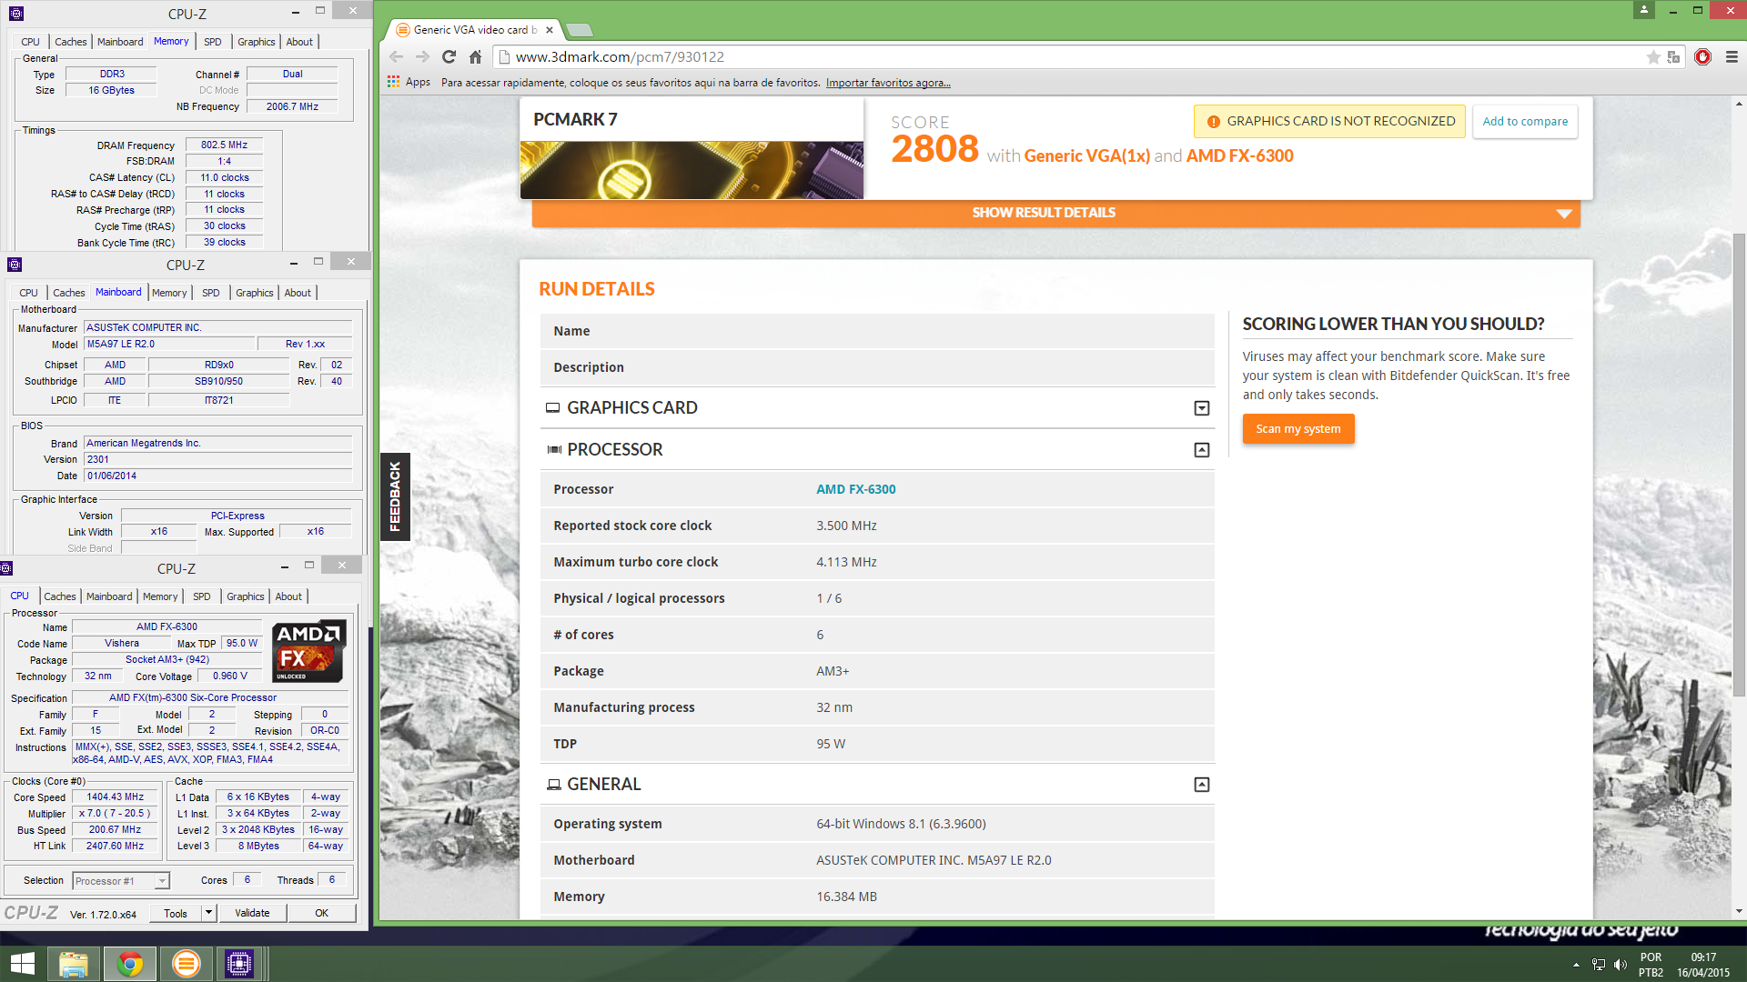Switch to Memory tab in CPU CPU-Z window
The width and height of the screenshot is (1747, 982).
click(x=160, y=596)
